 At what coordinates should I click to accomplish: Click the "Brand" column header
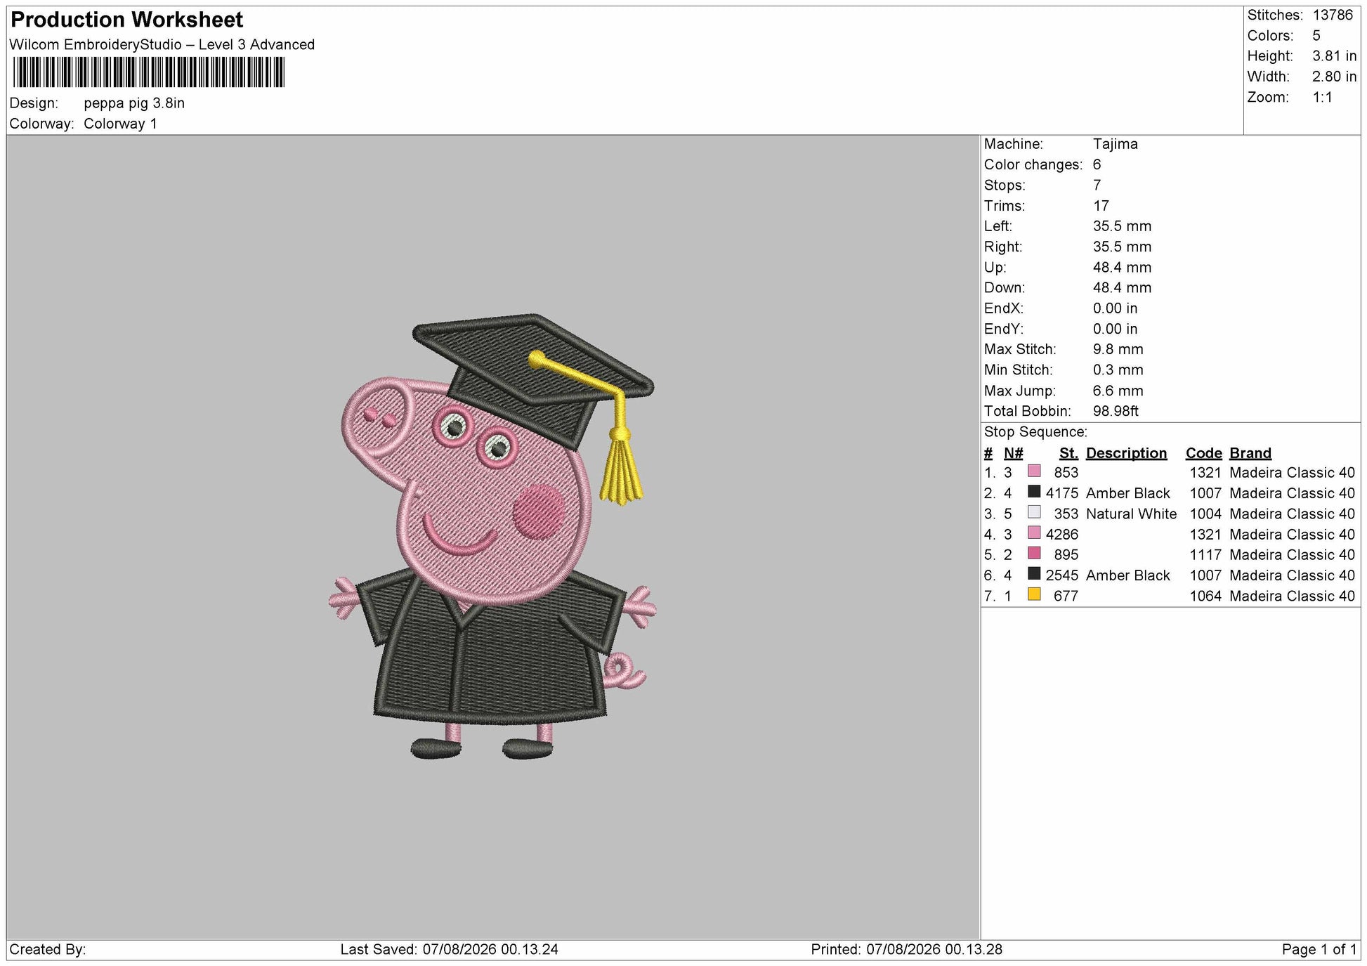tap(1250, 453)
